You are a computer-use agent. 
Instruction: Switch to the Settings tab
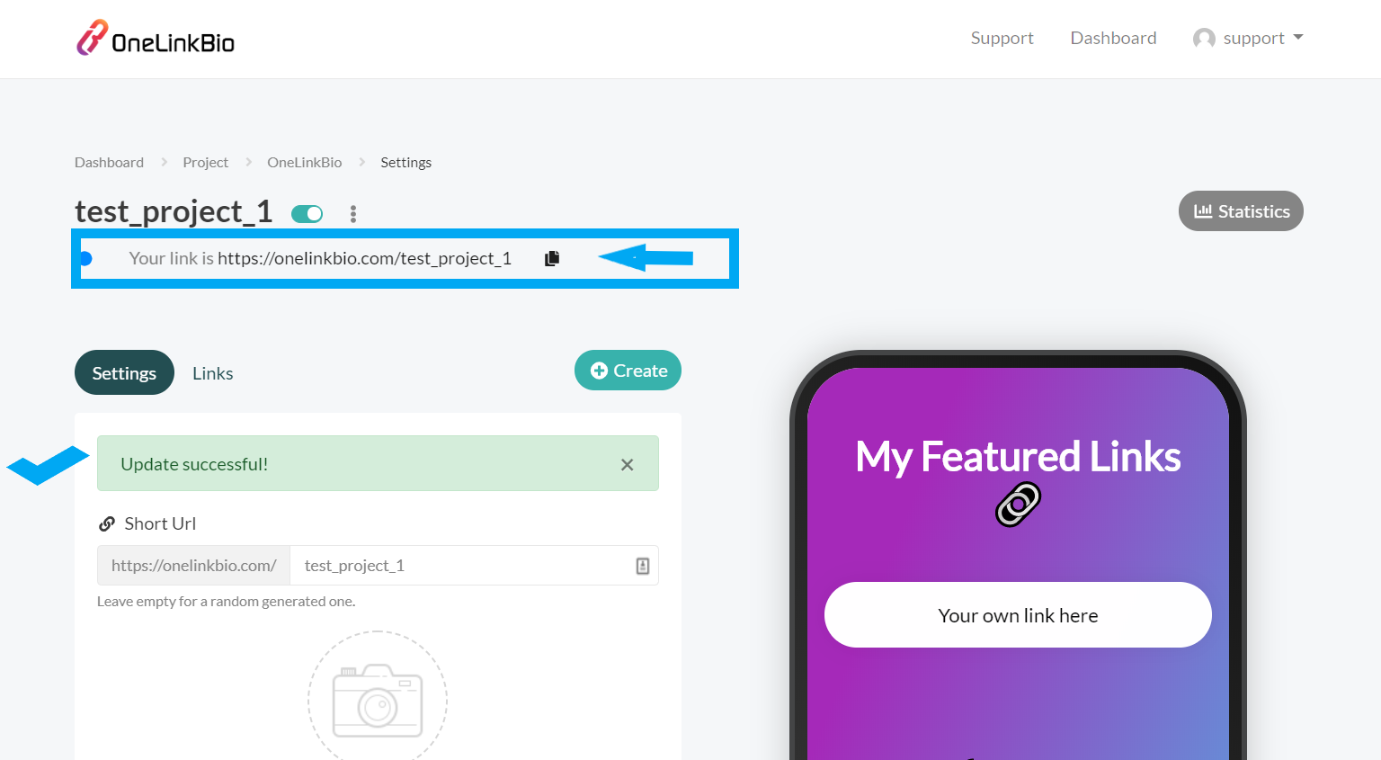(124, 372)
